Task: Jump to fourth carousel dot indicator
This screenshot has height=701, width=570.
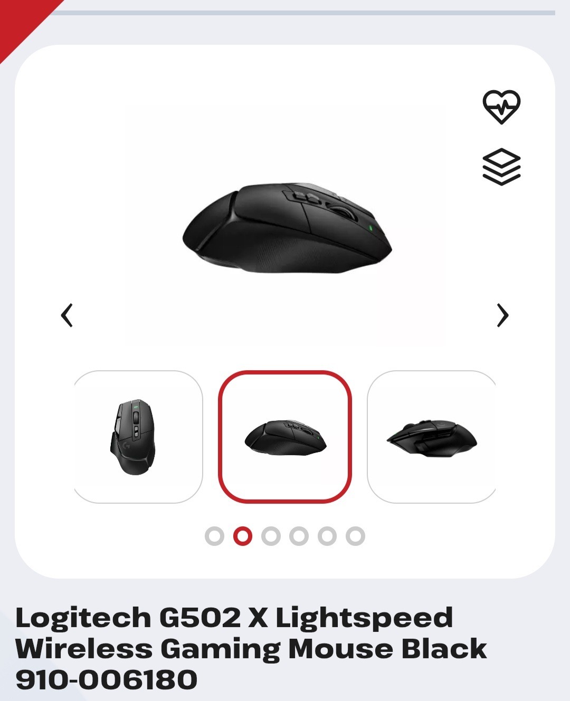Action: tap(299, 536)
